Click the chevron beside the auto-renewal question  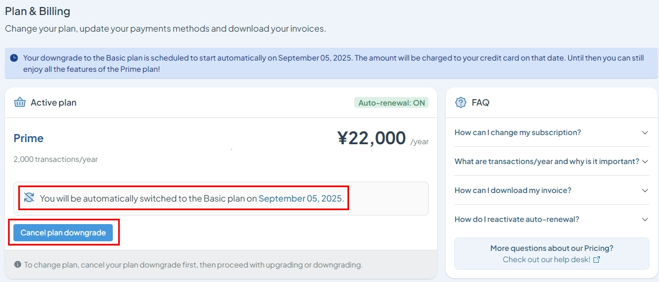coord(645,219)
